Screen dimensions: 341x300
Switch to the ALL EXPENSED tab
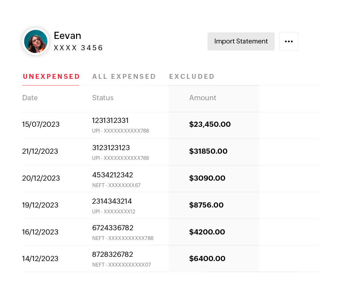pos(124,77)
